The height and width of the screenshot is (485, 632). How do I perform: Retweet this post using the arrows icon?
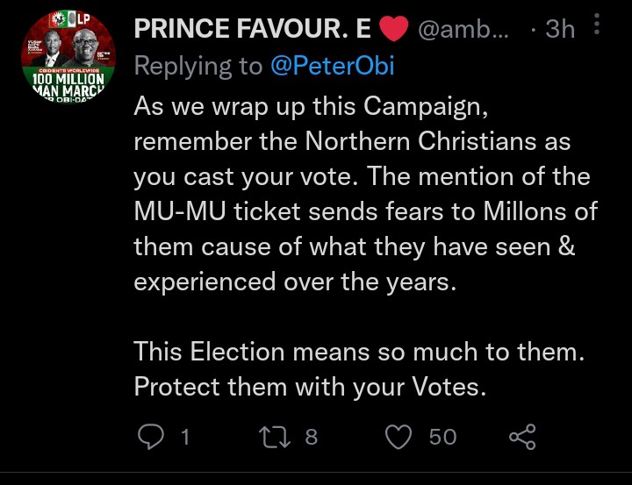274,437
